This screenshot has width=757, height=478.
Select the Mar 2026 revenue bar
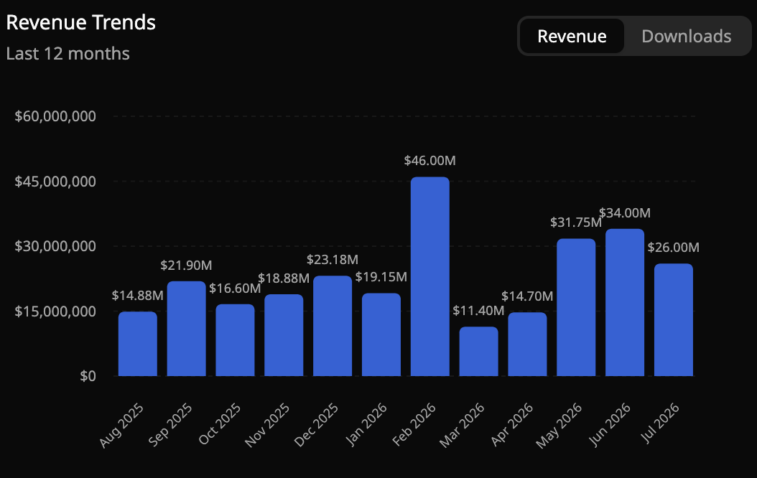pos(479,352)
